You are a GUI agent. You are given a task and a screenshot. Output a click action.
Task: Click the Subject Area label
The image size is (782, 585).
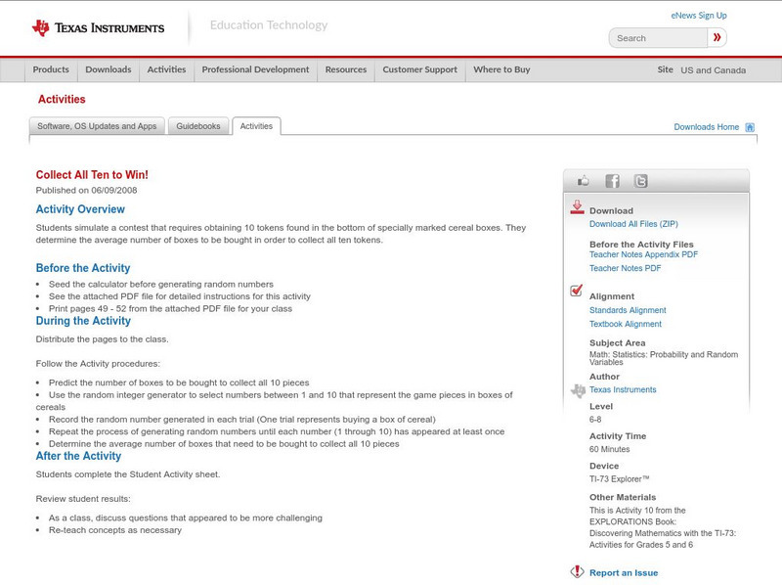(618, 343)
